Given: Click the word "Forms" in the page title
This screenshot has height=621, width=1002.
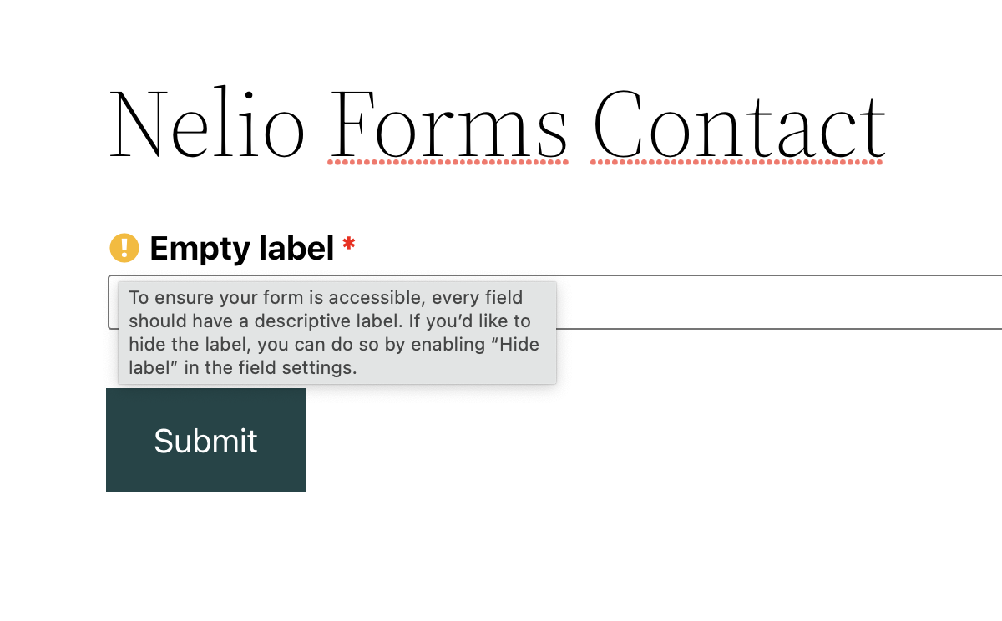Looking at the screenshot, I should pyautogui.click(x=448, y=125).
